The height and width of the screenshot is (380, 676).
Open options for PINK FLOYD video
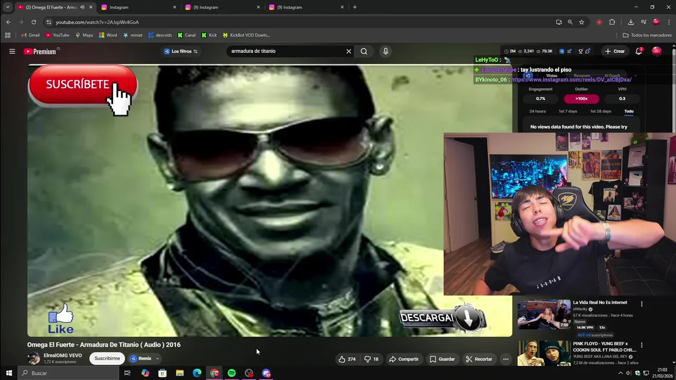(642, 345)
